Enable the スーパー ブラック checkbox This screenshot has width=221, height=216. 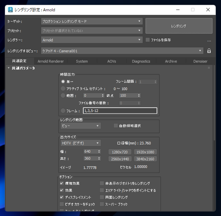click(x=102, y=204)
